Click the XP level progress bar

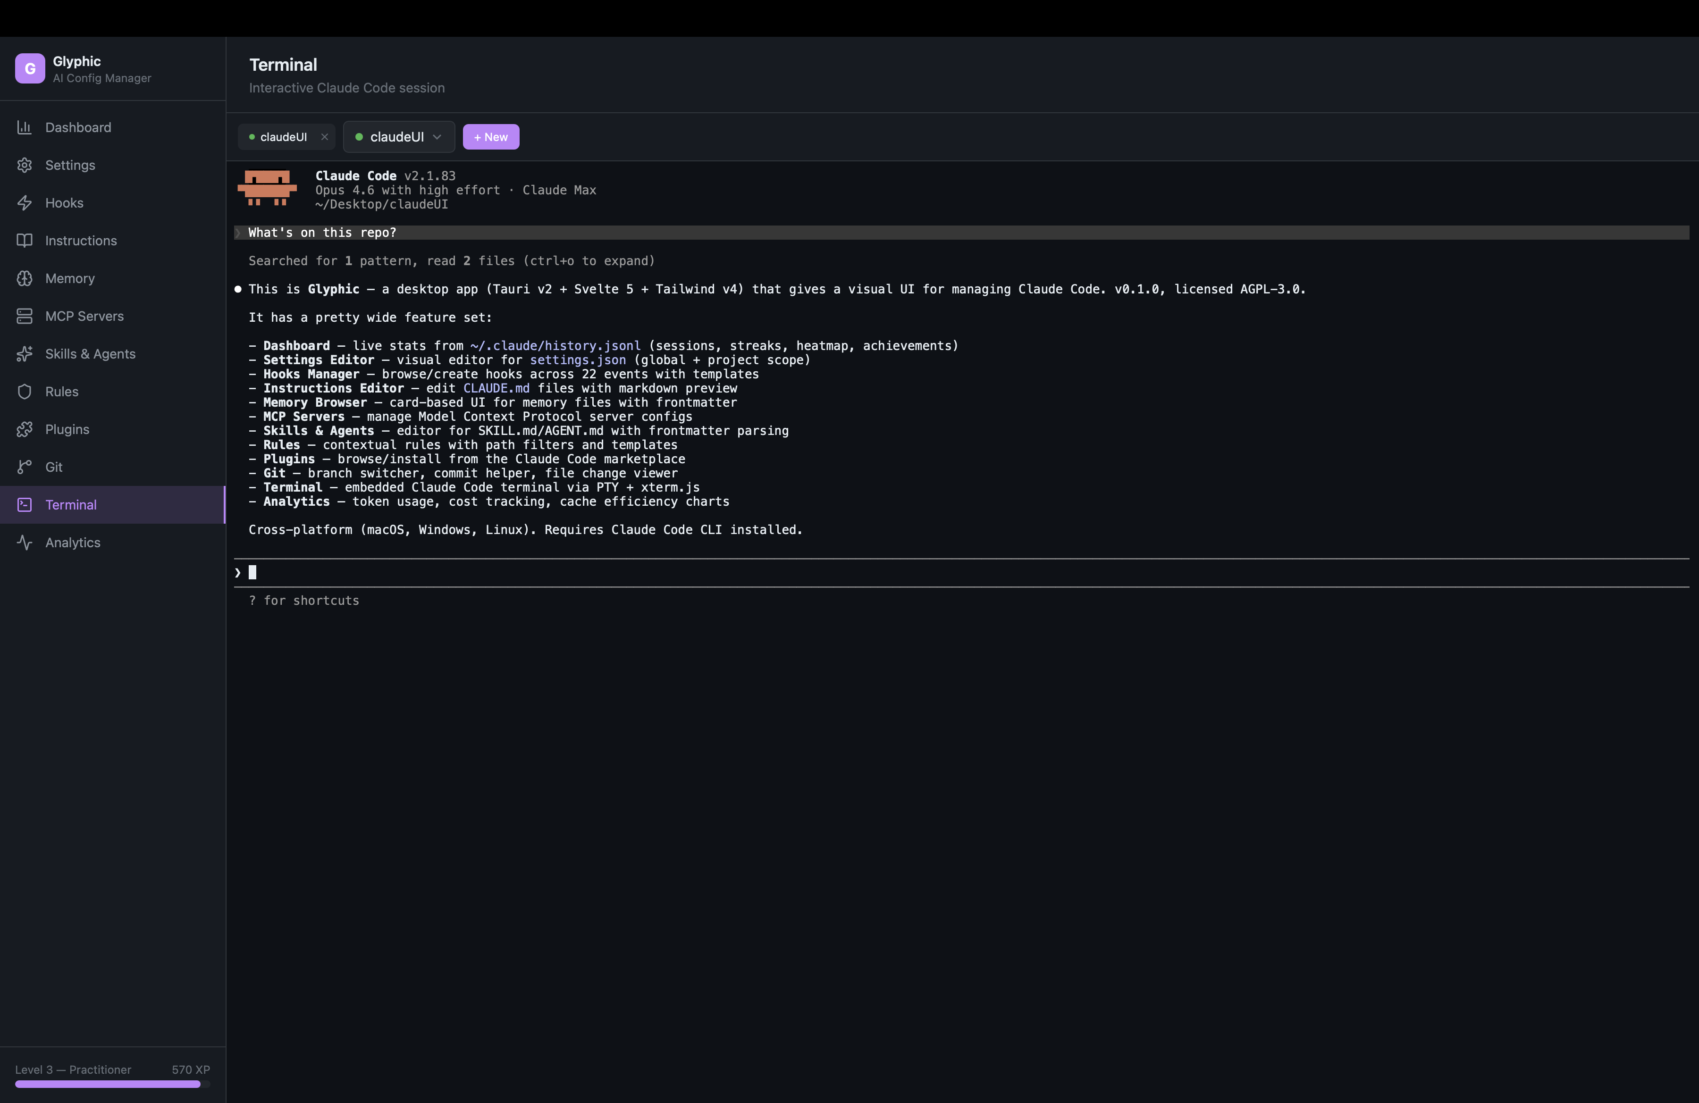112,1084
